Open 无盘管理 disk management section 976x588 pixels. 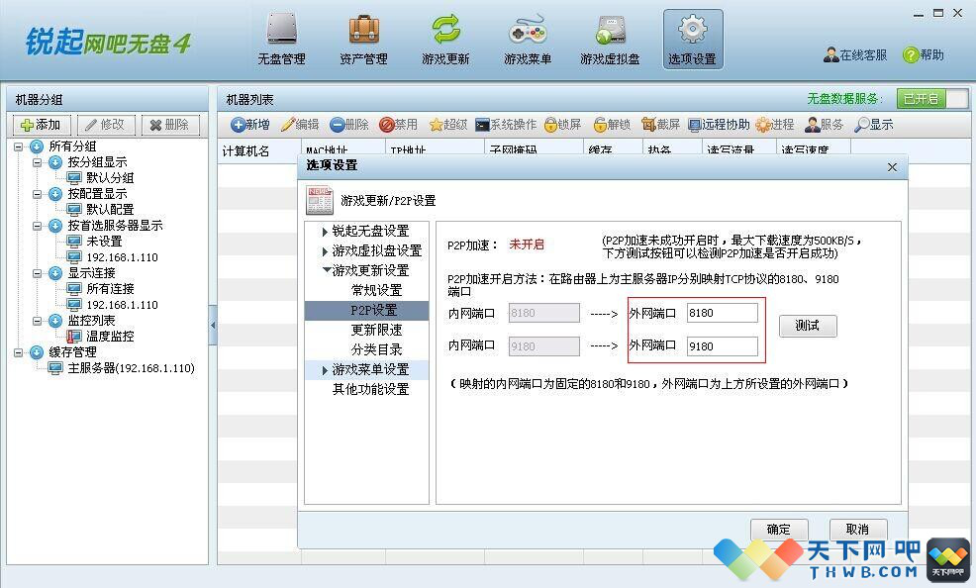281,40
